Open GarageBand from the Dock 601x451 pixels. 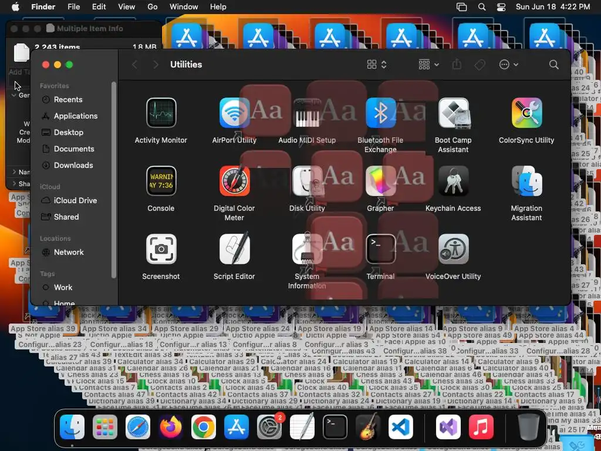coord(368,427)
